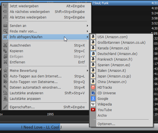Choose Ausschneiden menu entry
The height and width of the screenshot is (133, 158).
46,45
